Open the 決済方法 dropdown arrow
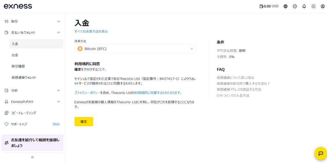327x163 pixels. tap(192, 49)
